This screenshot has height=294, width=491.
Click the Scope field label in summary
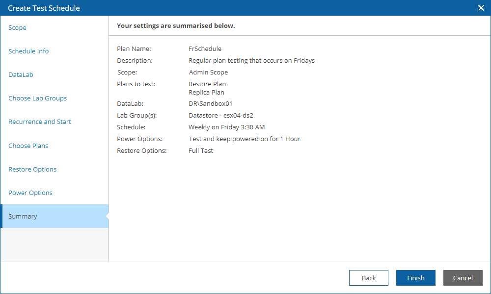pos(127,72)
